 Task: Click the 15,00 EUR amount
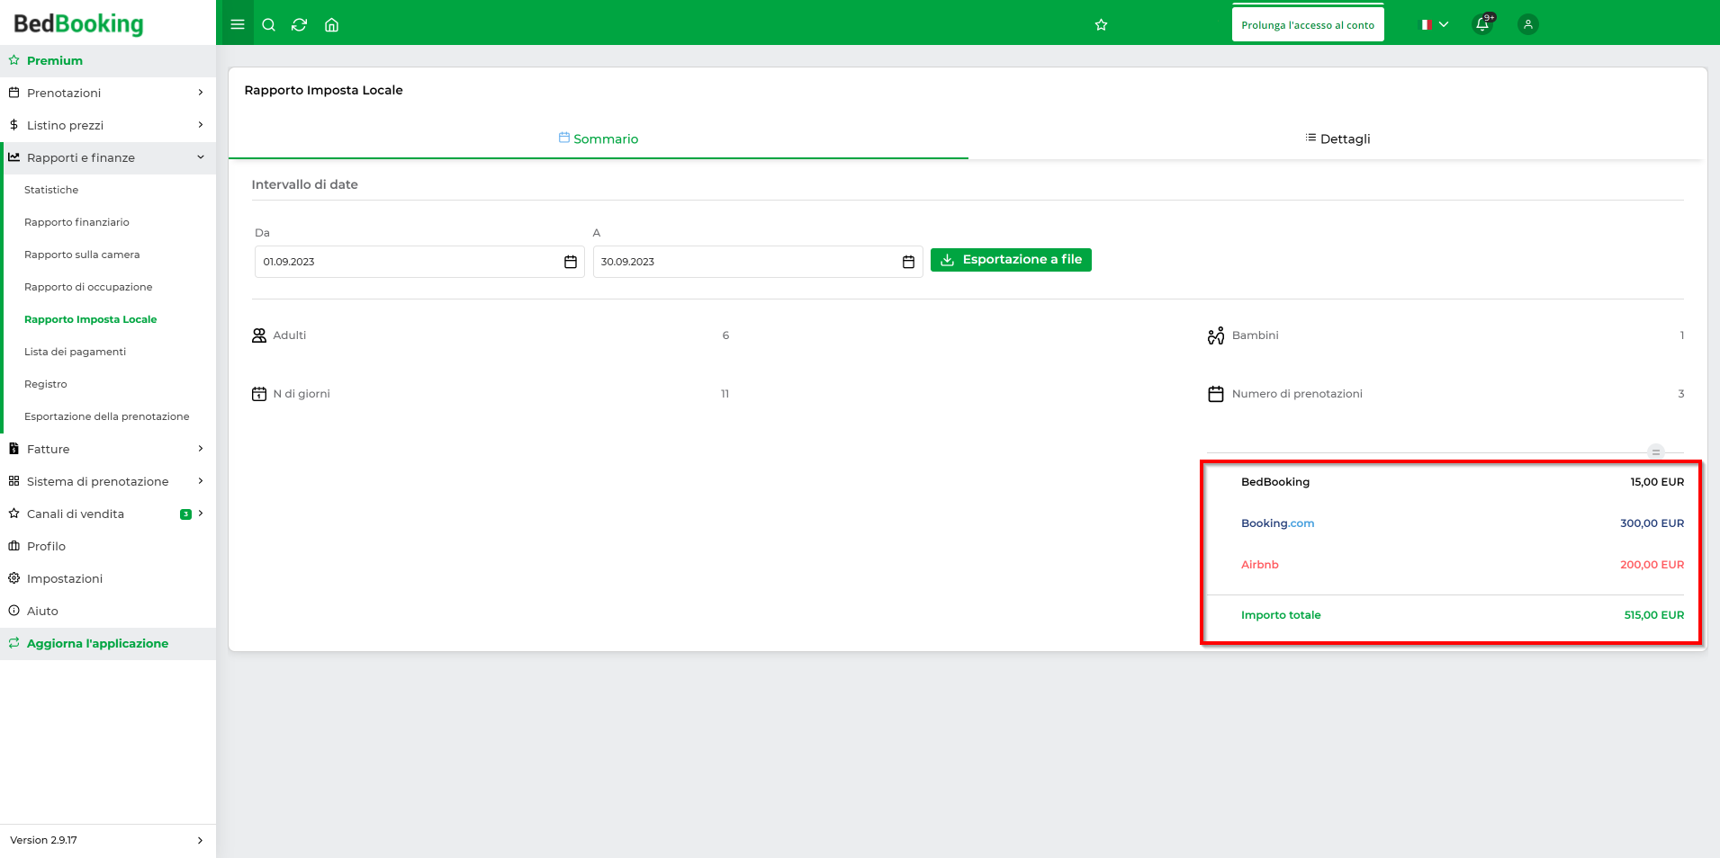pos(1657,482)
